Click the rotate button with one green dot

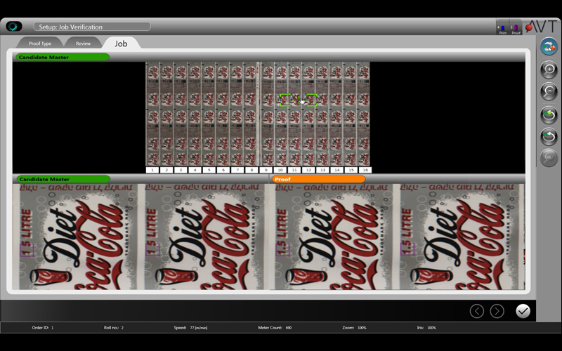[x=549, y=136]
